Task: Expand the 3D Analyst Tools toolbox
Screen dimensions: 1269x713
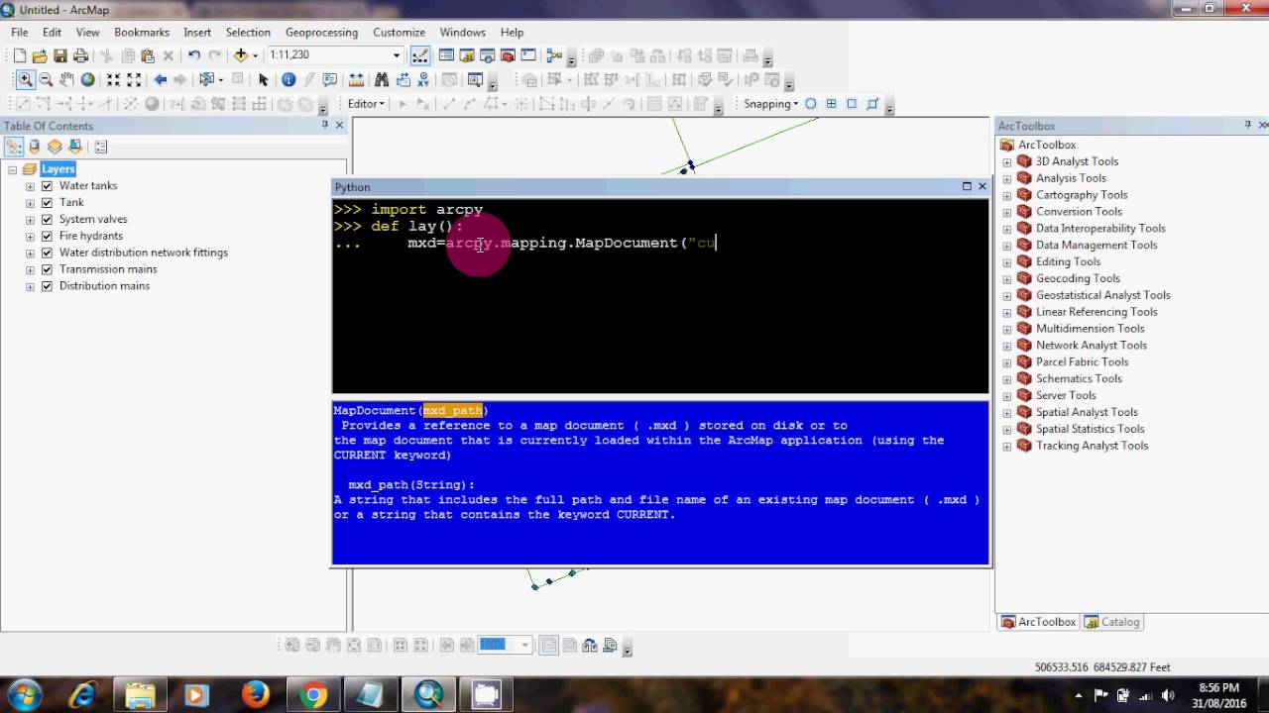Action: (x=1007, y=162)
